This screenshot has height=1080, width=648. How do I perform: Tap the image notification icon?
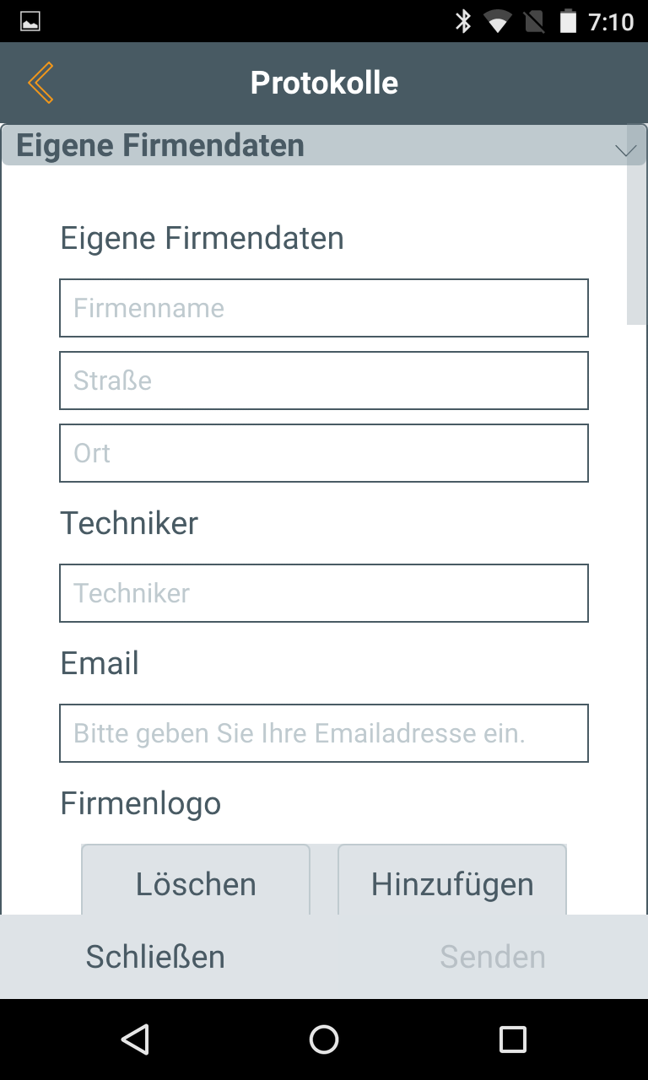[30, 21]
